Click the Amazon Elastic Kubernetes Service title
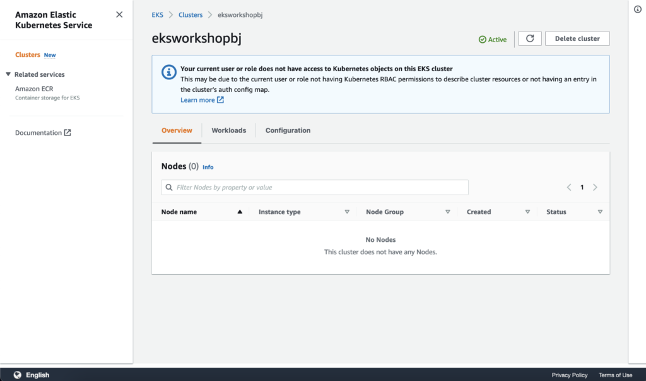The height and width of the screenshot is (381, 646). tap(54, 20)
